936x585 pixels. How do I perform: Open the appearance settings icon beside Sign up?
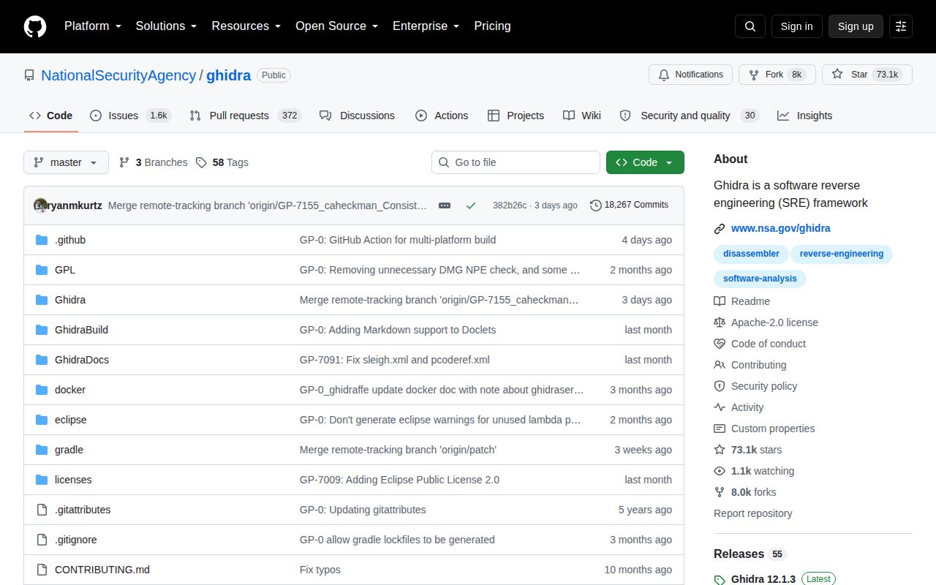(901, 26)
